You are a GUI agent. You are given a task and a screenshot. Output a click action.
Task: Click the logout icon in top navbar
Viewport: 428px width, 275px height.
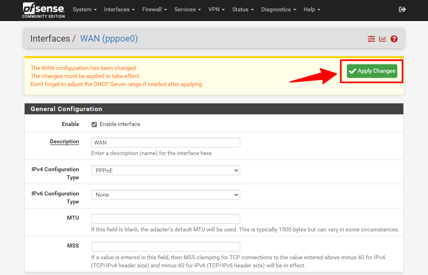pyautogui.click(x=402, y=9)
